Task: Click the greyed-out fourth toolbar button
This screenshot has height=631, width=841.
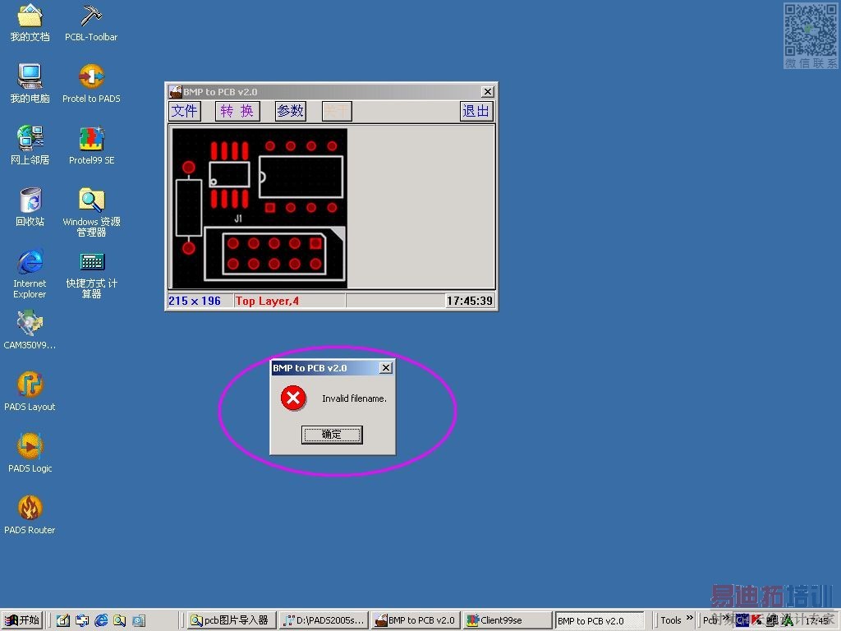Action: click(337, 111)
